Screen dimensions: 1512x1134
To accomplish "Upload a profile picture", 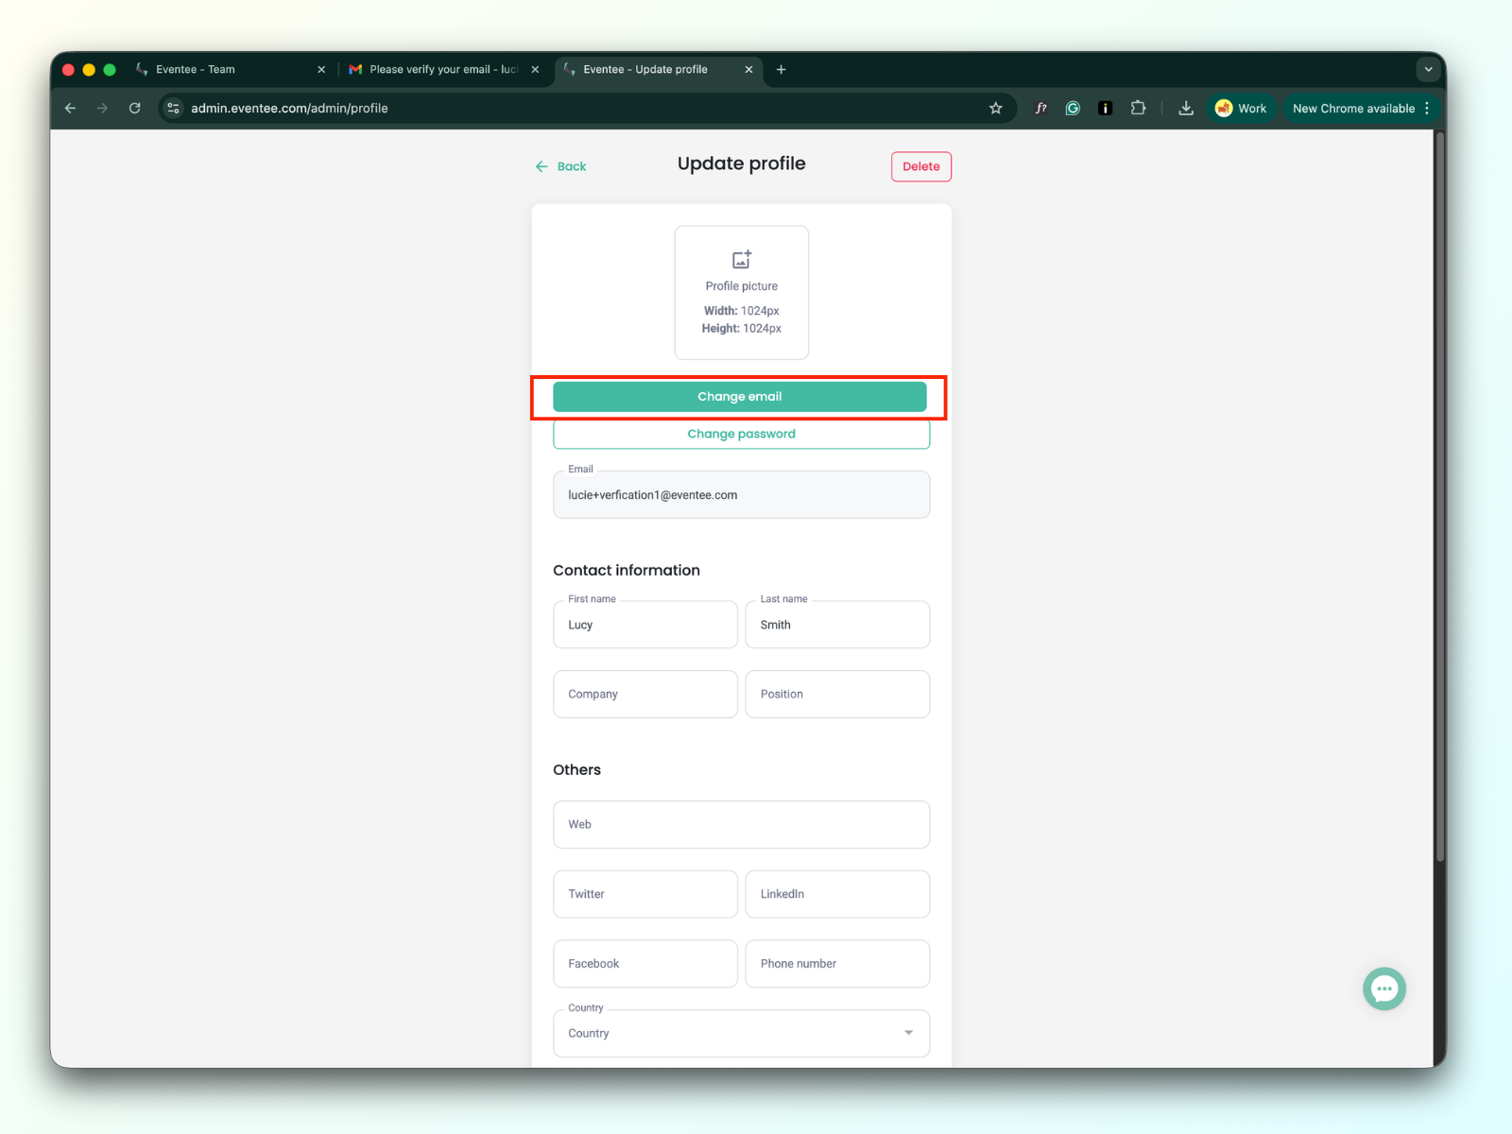I will 742,292.
